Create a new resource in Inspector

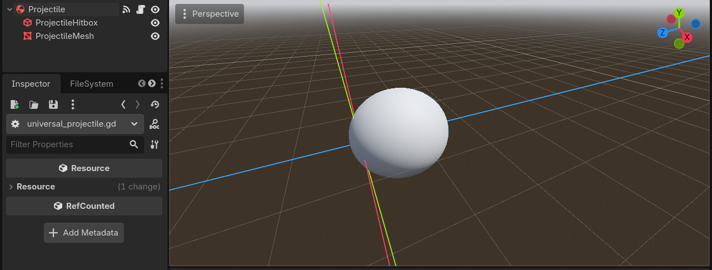click(x=15, y=104)
